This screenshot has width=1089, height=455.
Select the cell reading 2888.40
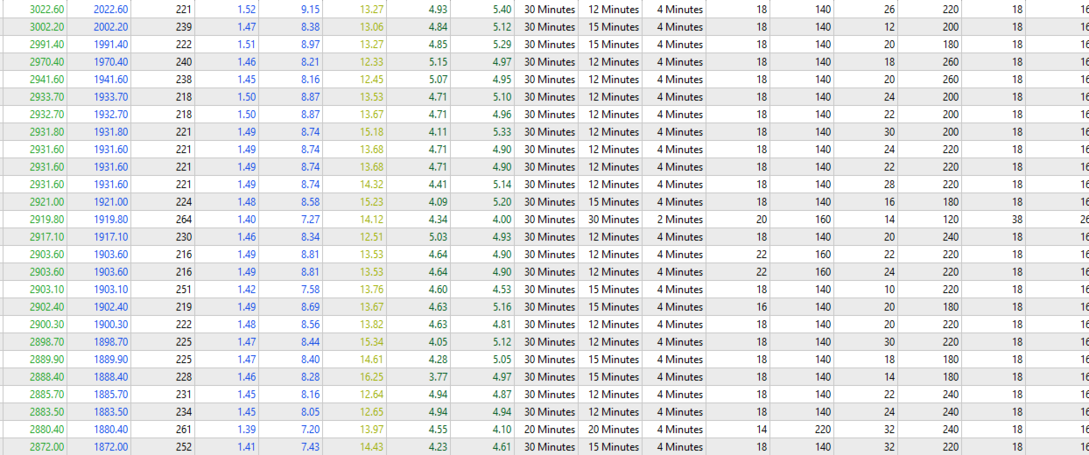click(46, 377)
